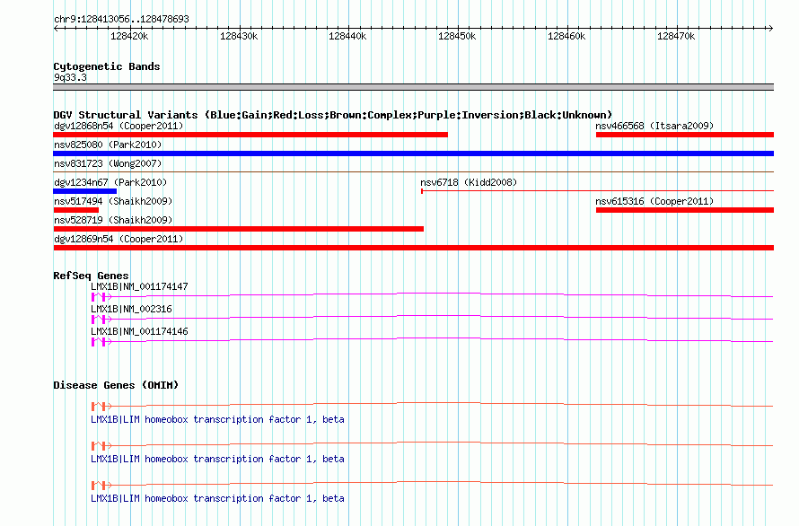The width and height of the screenshot is (799, 526).
Task: Click the nsv825080 (Park2010) blue gain bar
Action: [x=413, y=153]
